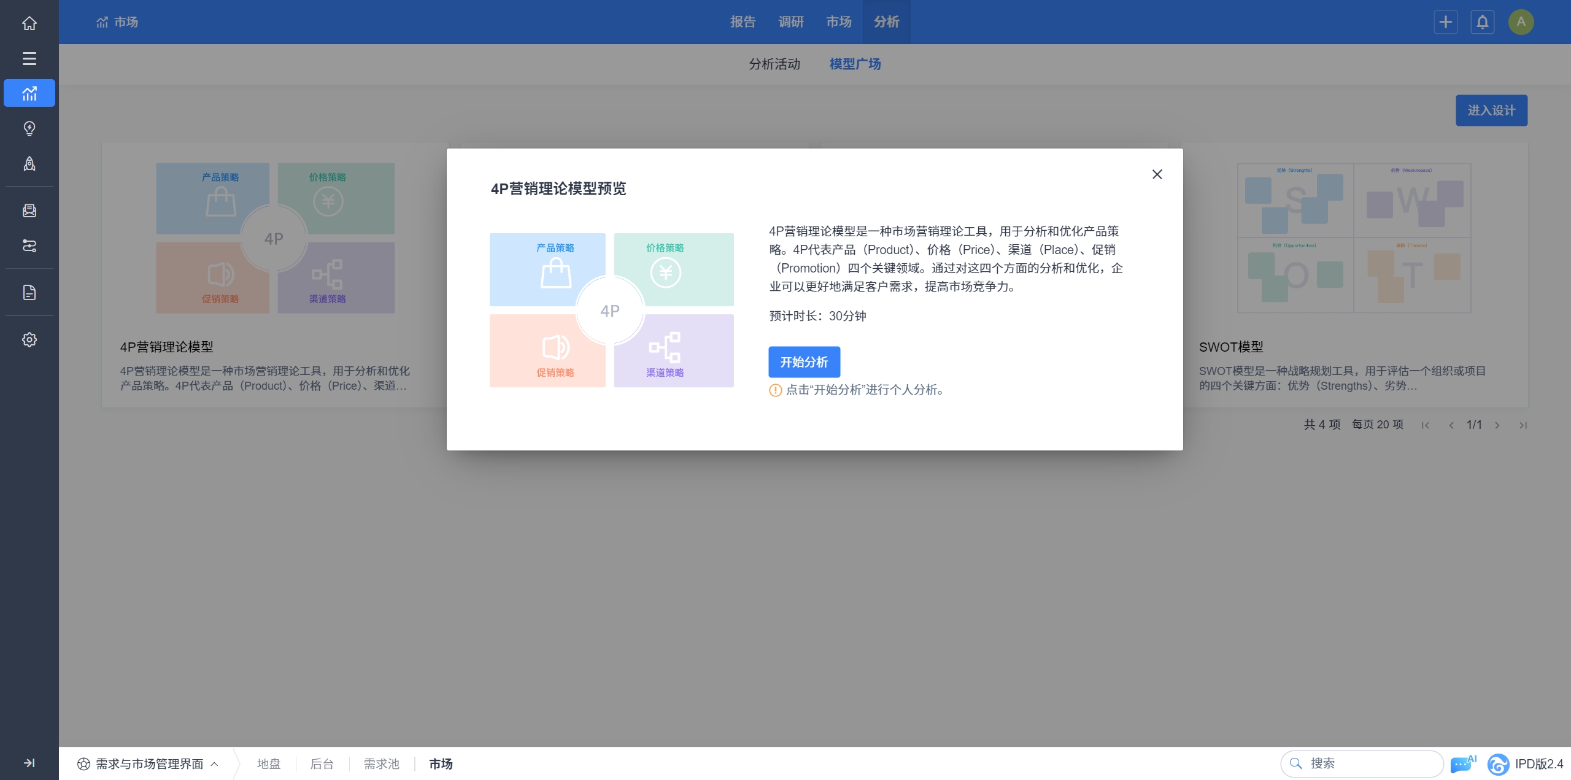Go to next page in pagination
1571x780 pixels.
(x=1497, y=425)
